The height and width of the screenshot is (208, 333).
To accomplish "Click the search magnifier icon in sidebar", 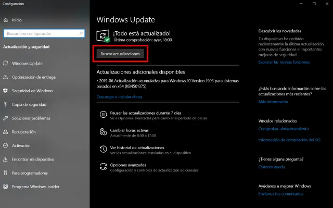I will pyautogui.click(x=81, y=33).
